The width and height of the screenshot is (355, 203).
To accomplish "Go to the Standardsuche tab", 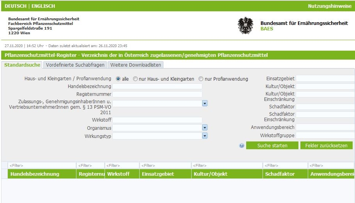I will point(22,65).
